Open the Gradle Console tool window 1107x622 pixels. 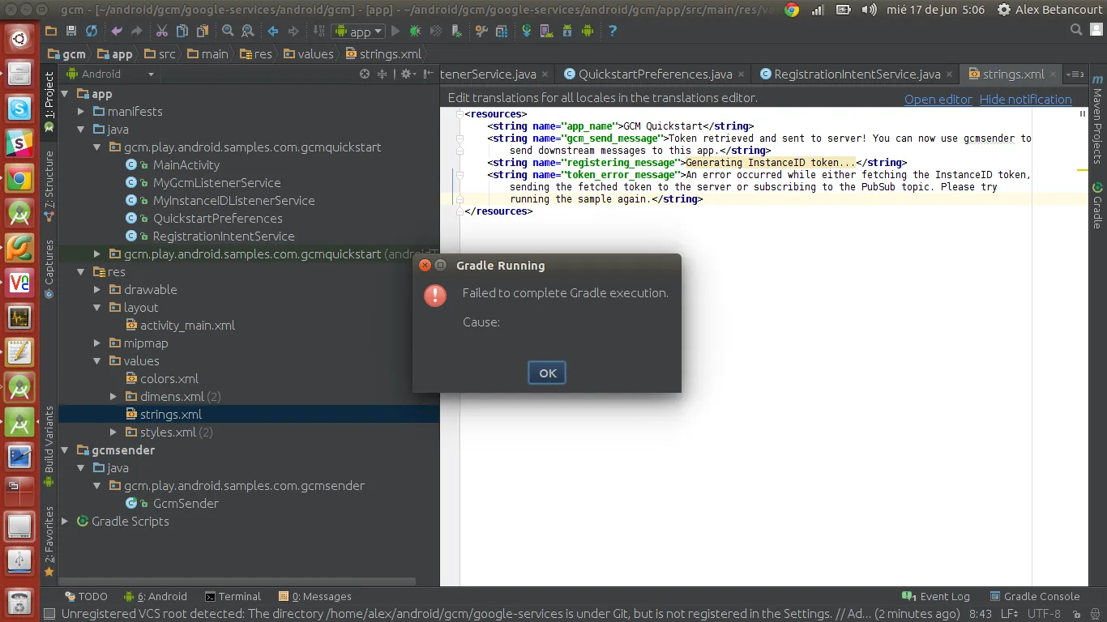pos(1035,596)
